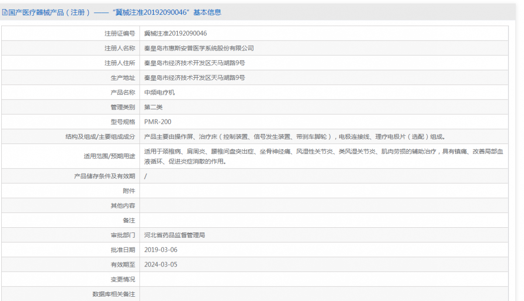Click the 生产地址 label
The width and height of the screenshot is (524, 301).
pyautogui.click(x=123, y=78)
